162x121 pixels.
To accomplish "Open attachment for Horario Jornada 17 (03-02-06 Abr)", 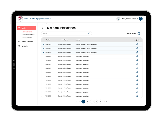I will tap(137, 48).
